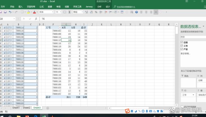Click the Undo arrow icon

coord(10,12)
